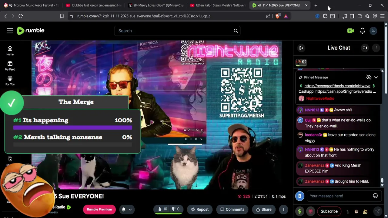The height and width of the screenshot is (218, 388).
Task: Go back in browser history
Action: (5, 16)
